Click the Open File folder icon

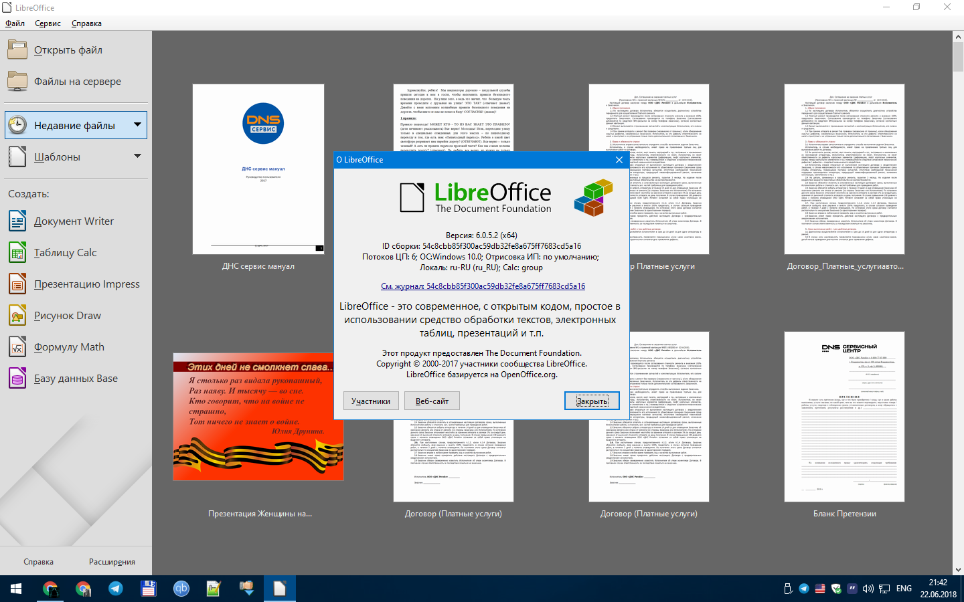17,50
